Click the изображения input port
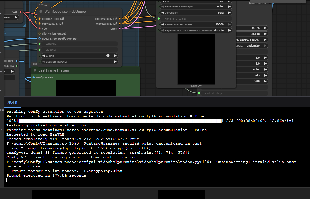This screenshot has width=310, height=199. pos(34,77)
